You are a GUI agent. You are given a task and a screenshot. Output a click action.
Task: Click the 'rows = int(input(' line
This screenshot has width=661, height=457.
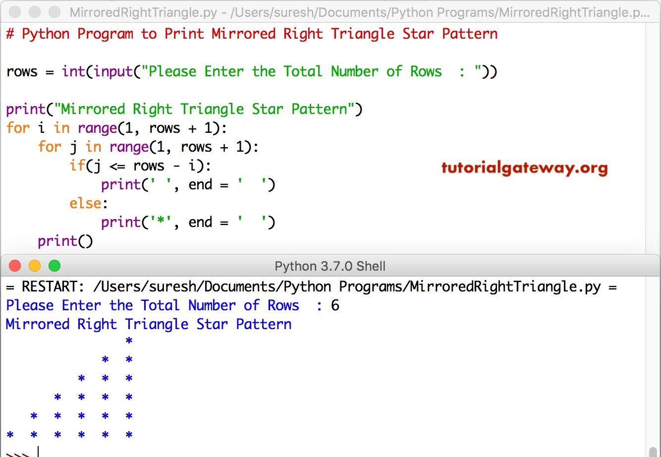pyautogui.click(x=252, y=72)
